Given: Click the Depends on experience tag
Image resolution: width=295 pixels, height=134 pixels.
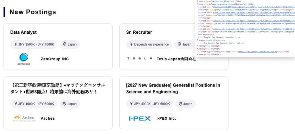Looking at the screenshot, I should (x=149, y=44).
